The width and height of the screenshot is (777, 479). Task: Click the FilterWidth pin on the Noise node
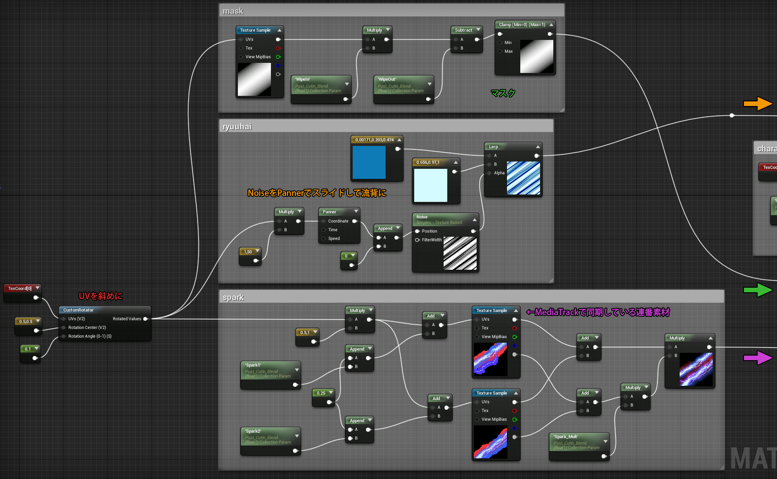click(x=417, y=239)
